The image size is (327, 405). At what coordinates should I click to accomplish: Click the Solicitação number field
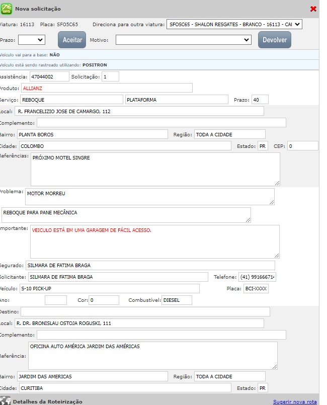pos(110,76)
